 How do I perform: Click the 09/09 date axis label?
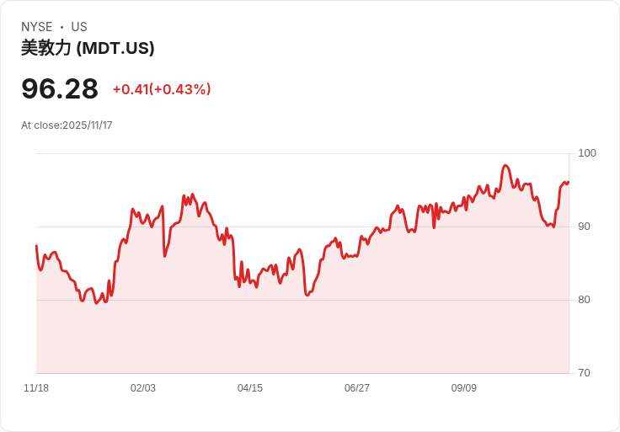click(x=464, y=388)
